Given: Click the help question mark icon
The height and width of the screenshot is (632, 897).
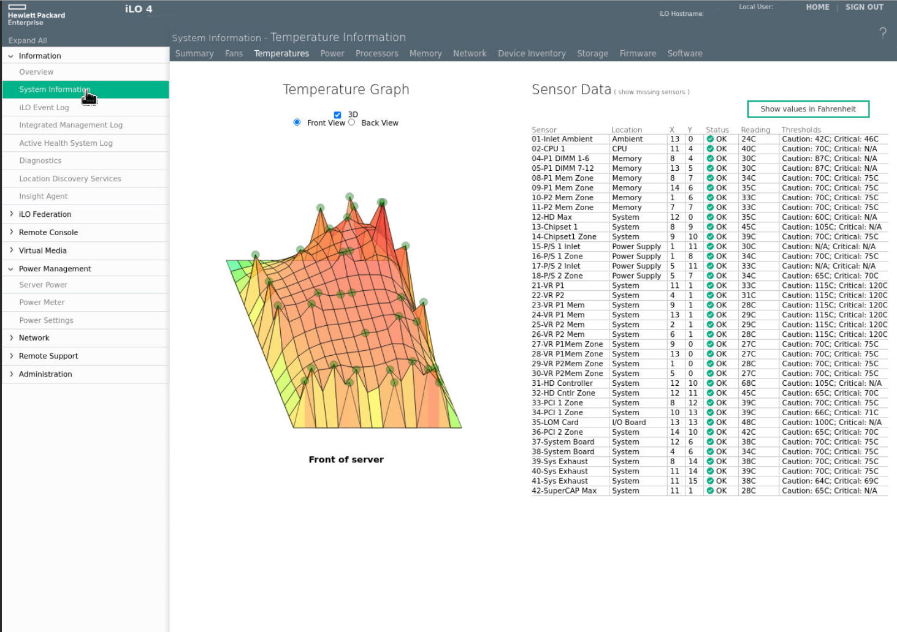Looking at the screenshot, I should tap(882, 33).
